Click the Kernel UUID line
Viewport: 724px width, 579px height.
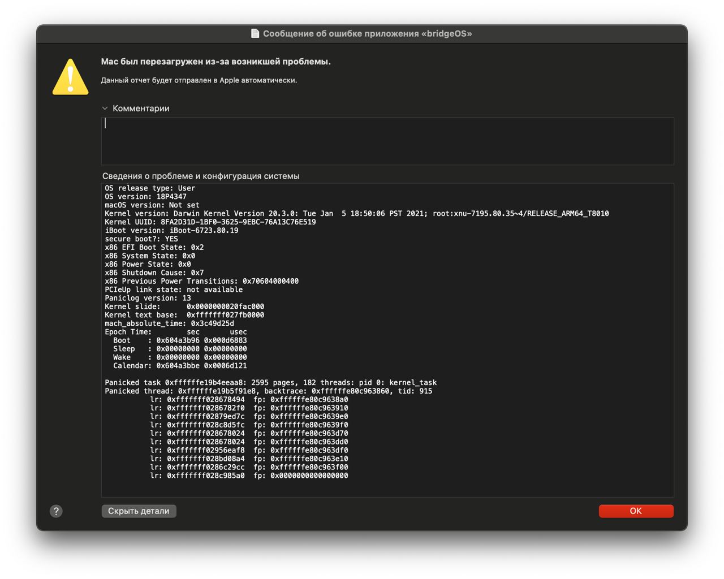coord(210,222)
